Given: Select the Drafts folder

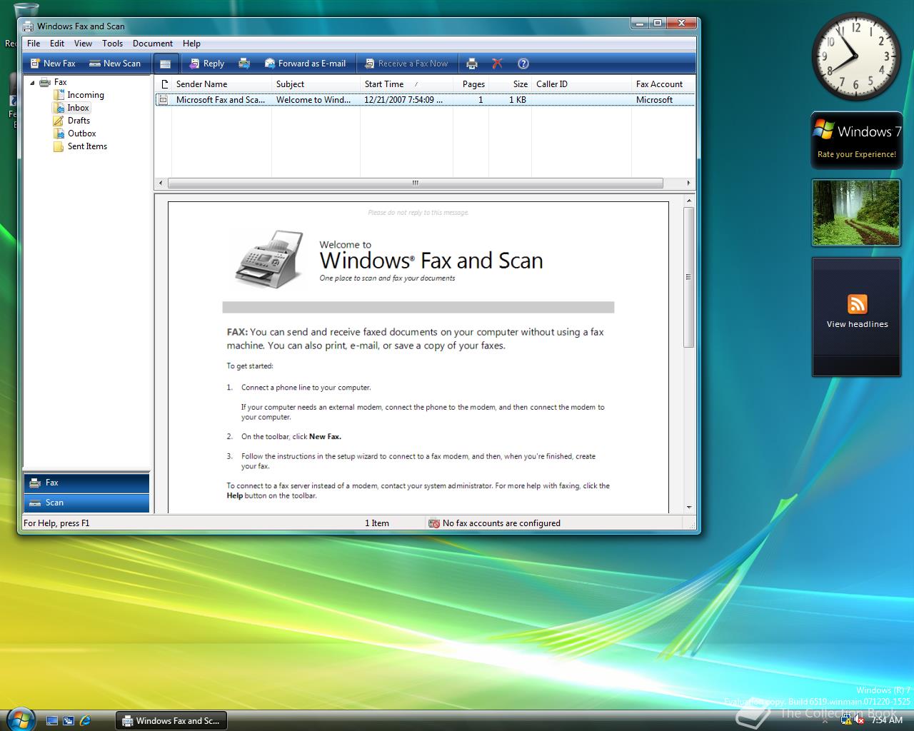Looking at the screenshot, I should [71, 121].
